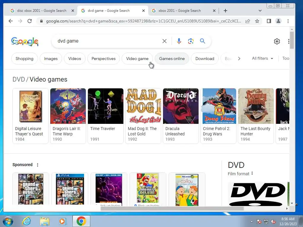Open PS4 Grand Theft Auto V ad
303x227 pixels.
pos(70,189)
